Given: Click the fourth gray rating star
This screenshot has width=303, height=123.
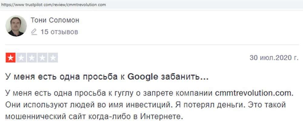Looking at the screenshot, I should (42, 58).
